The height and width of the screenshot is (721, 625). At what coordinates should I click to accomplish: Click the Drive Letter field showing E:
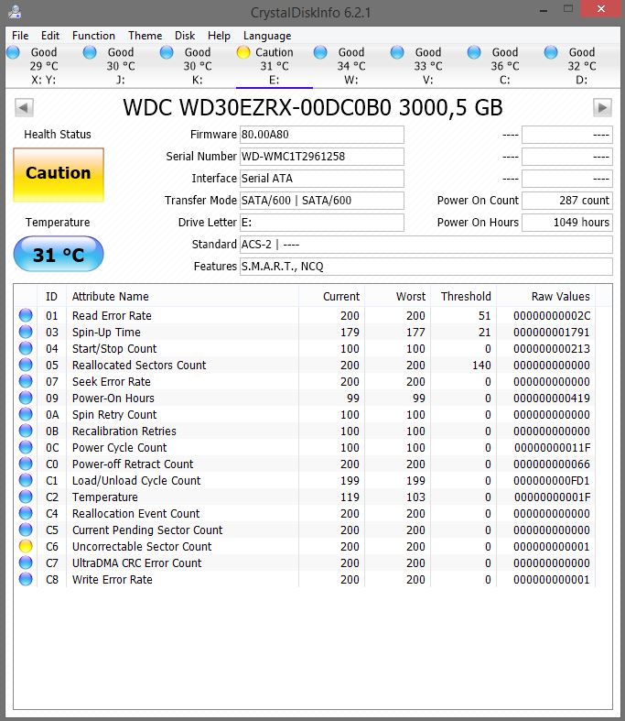[x=322, y=223]
